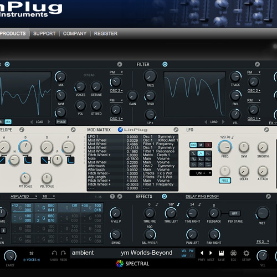Toggle the oscillator MIX button
277x277 pixels.
tap(8, 122)
